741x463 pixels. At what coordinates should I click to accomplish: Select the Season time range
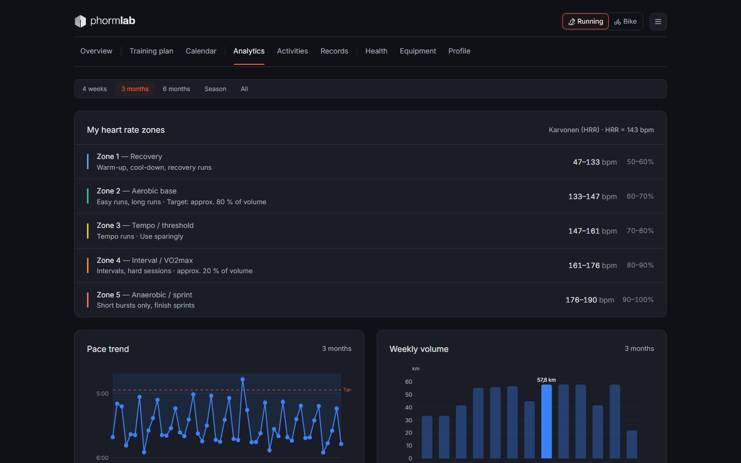point(215,89)
